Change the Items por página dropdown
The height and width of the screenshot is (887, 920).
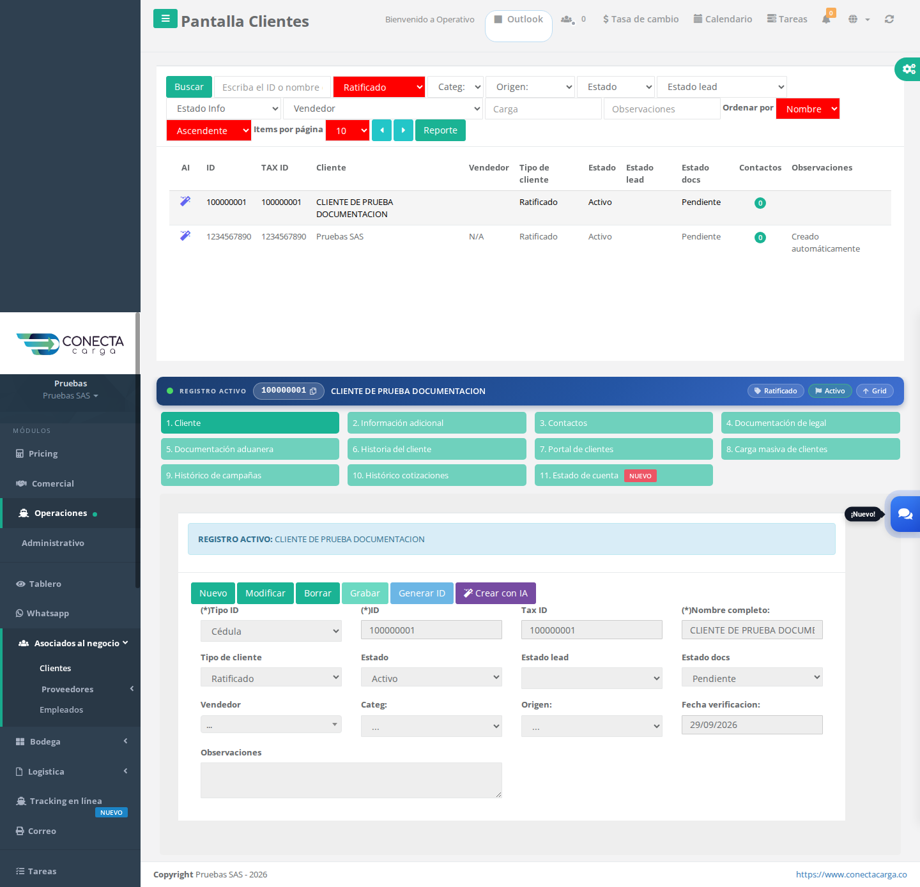[x=348, y=130]
